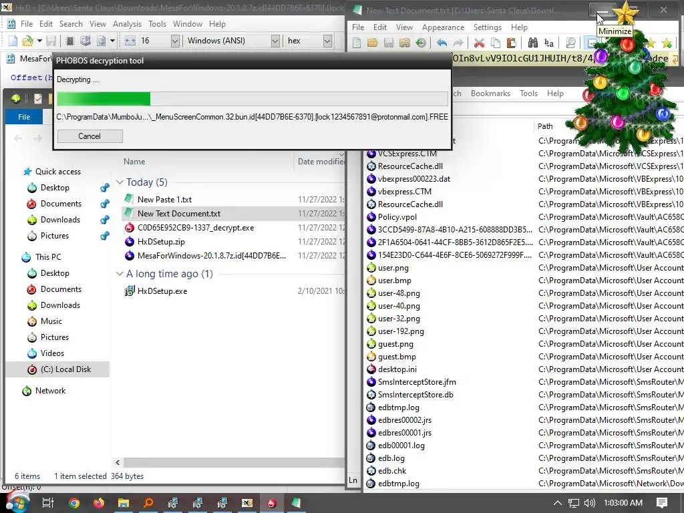
Task: Open Analysis menu in HxD
Action: coord(127,24)
